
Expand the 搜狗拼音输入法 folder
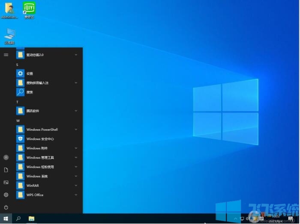click(x=47, y=83)
